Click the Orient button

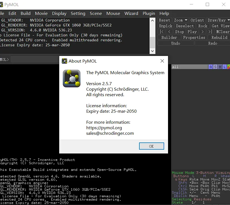coord(197,20)
